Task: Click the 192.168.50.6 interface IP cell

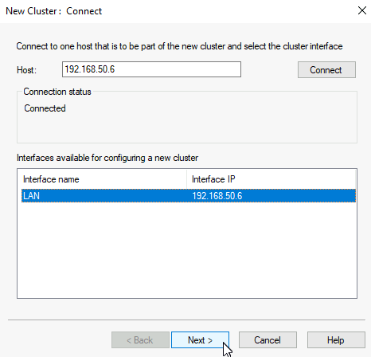Action: (217, 196)
